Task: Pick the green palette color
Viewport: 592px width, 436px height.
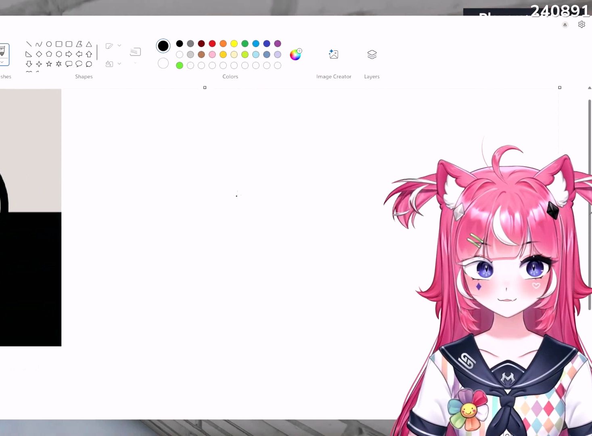Action: coord(245,44)
